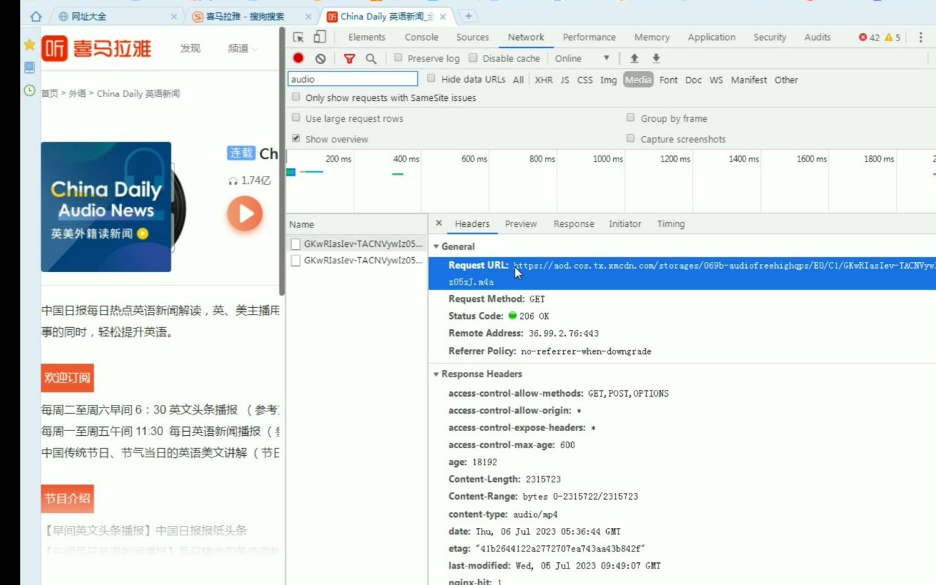
Task: Filter requests by XHR type
Action: (x=544, y=80)
